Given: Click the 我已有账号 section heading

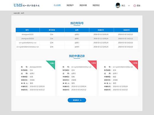Looking at the screenshot, I should coord(77,23).
